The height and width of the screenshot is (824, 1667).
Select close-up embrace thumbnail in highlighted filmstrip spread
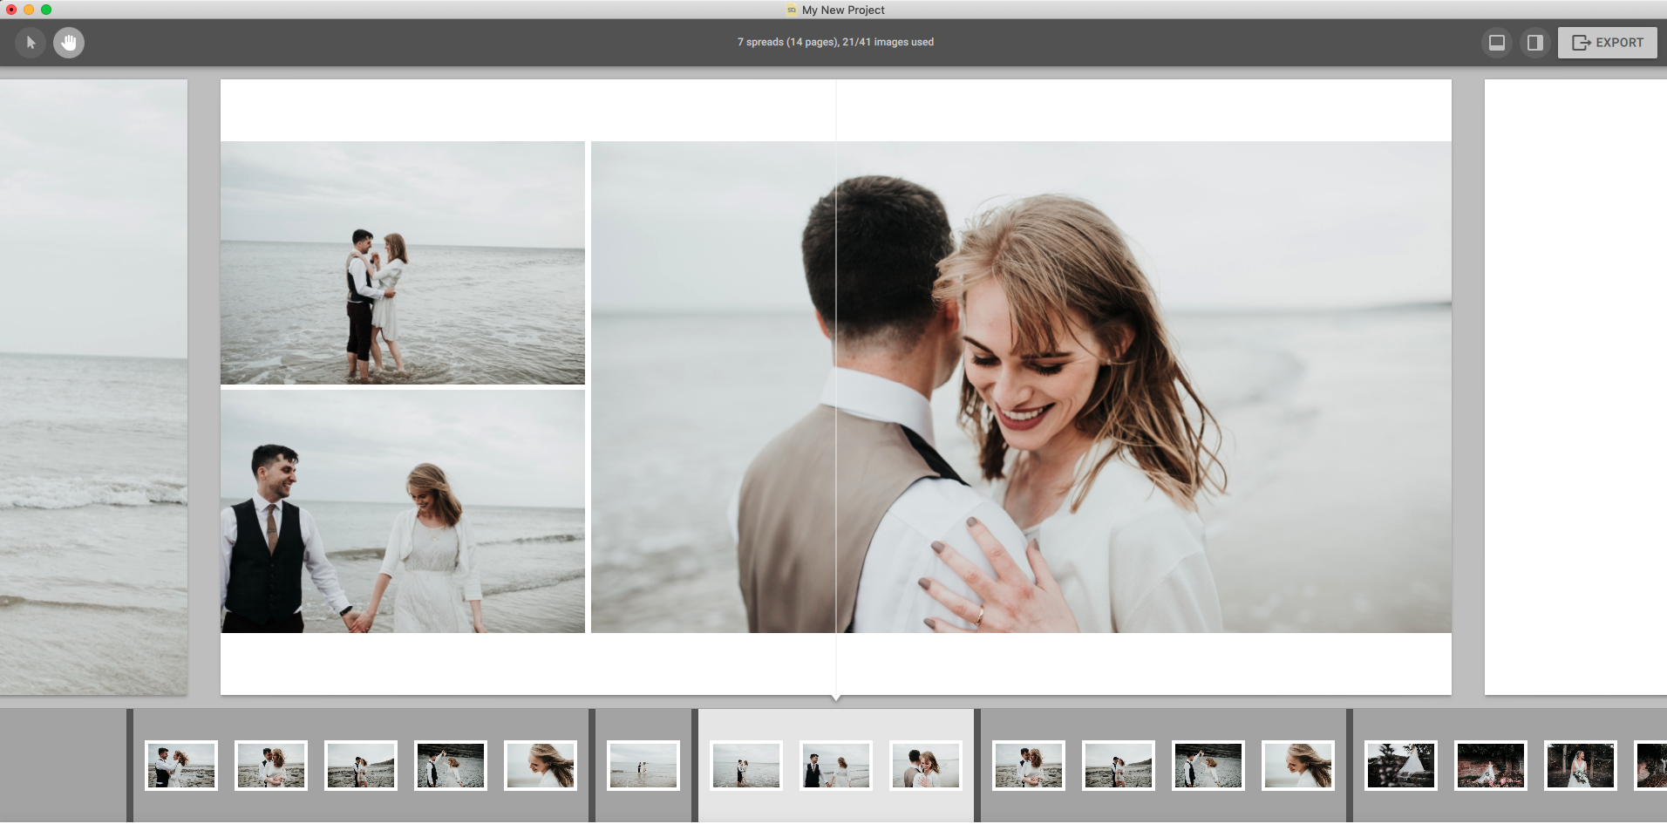[x=926, y=766]
